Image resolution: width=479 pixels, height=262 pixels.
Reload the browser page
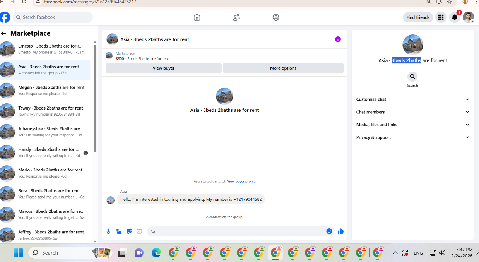click(x=24, y=2)
